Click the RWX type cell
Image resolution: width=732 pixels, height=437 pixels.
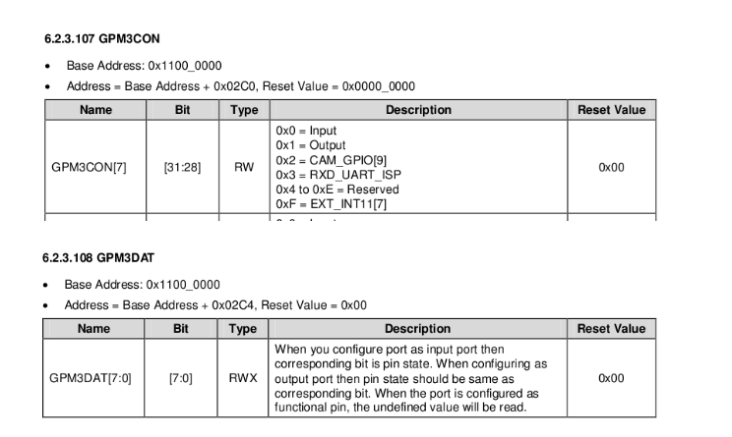(243, 378)
